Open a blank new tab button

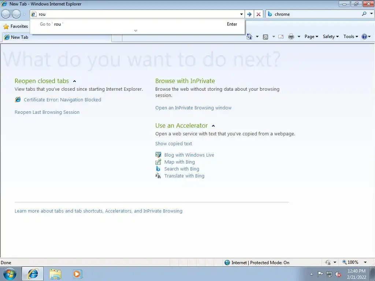pos(117,38)
